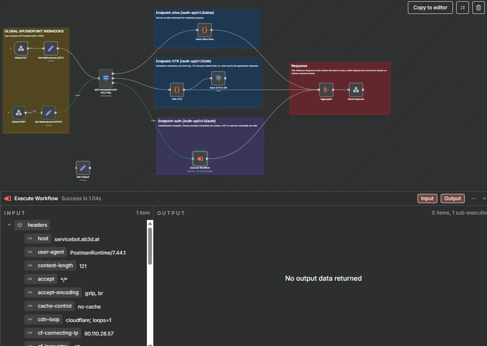Viewport: 487px width, 346px height.
Task: Toggle the selection checklist icon near Copy to editor
Action: (462, 8)
